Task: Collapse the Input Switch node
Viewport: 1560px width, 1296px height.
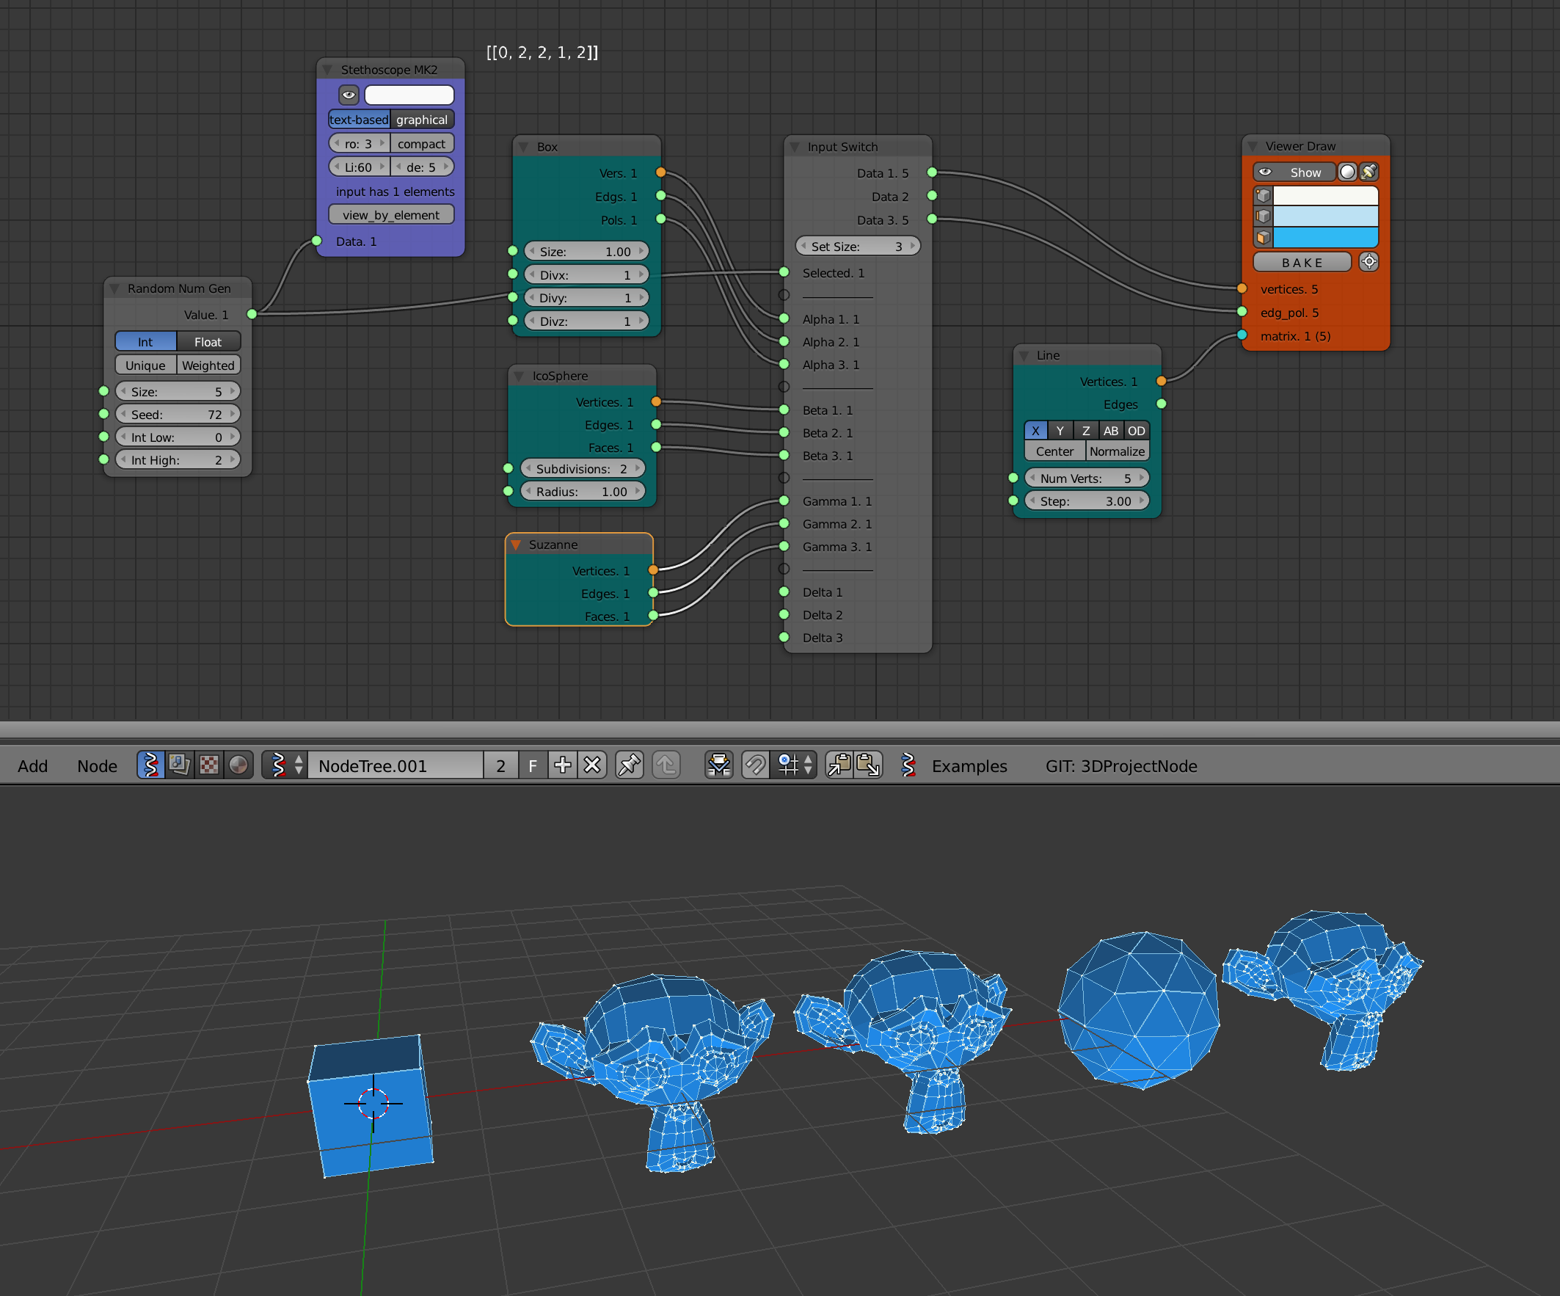Action: 794,147
